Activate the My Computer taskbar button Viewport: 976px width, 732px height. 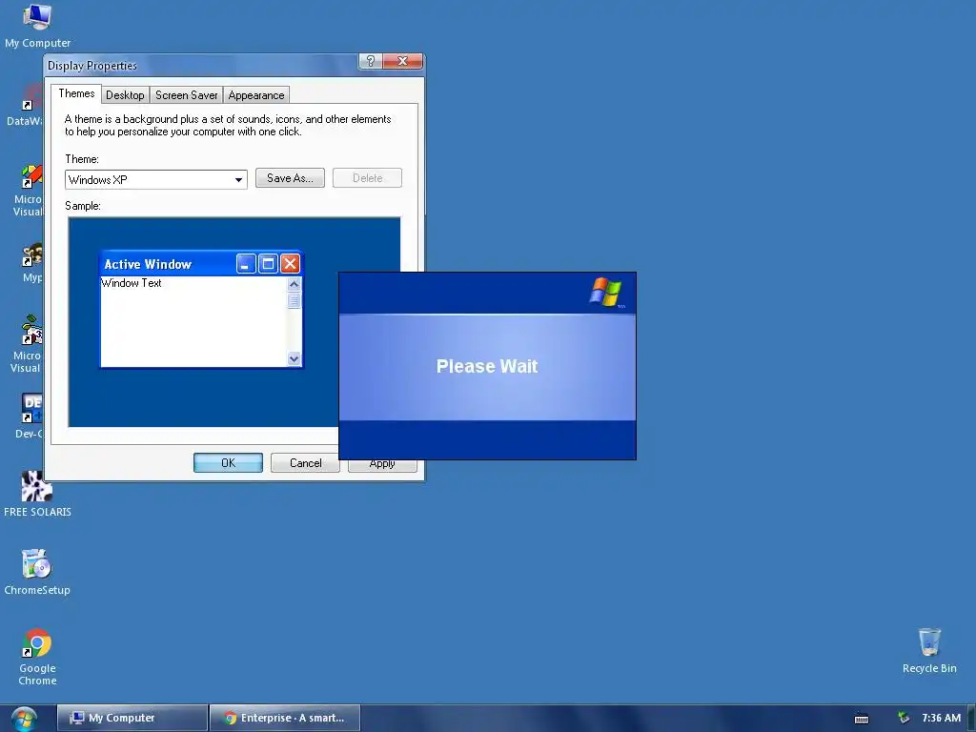pos(132,718)
